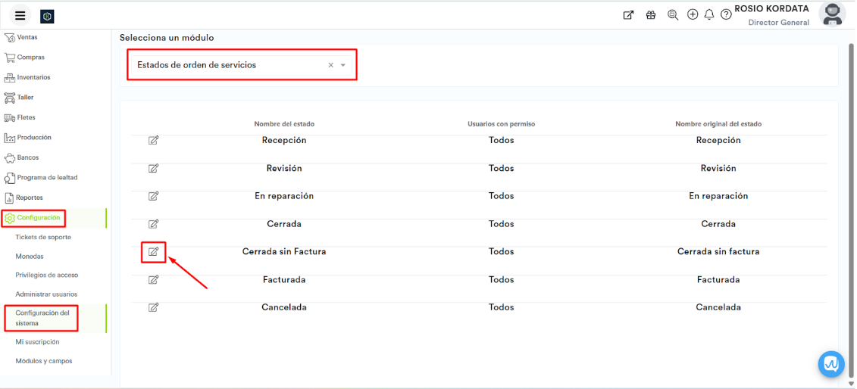This screenshot has width=857, height=389.
Task: Open the notifications bell icon
Action: (x=709, y=15)
